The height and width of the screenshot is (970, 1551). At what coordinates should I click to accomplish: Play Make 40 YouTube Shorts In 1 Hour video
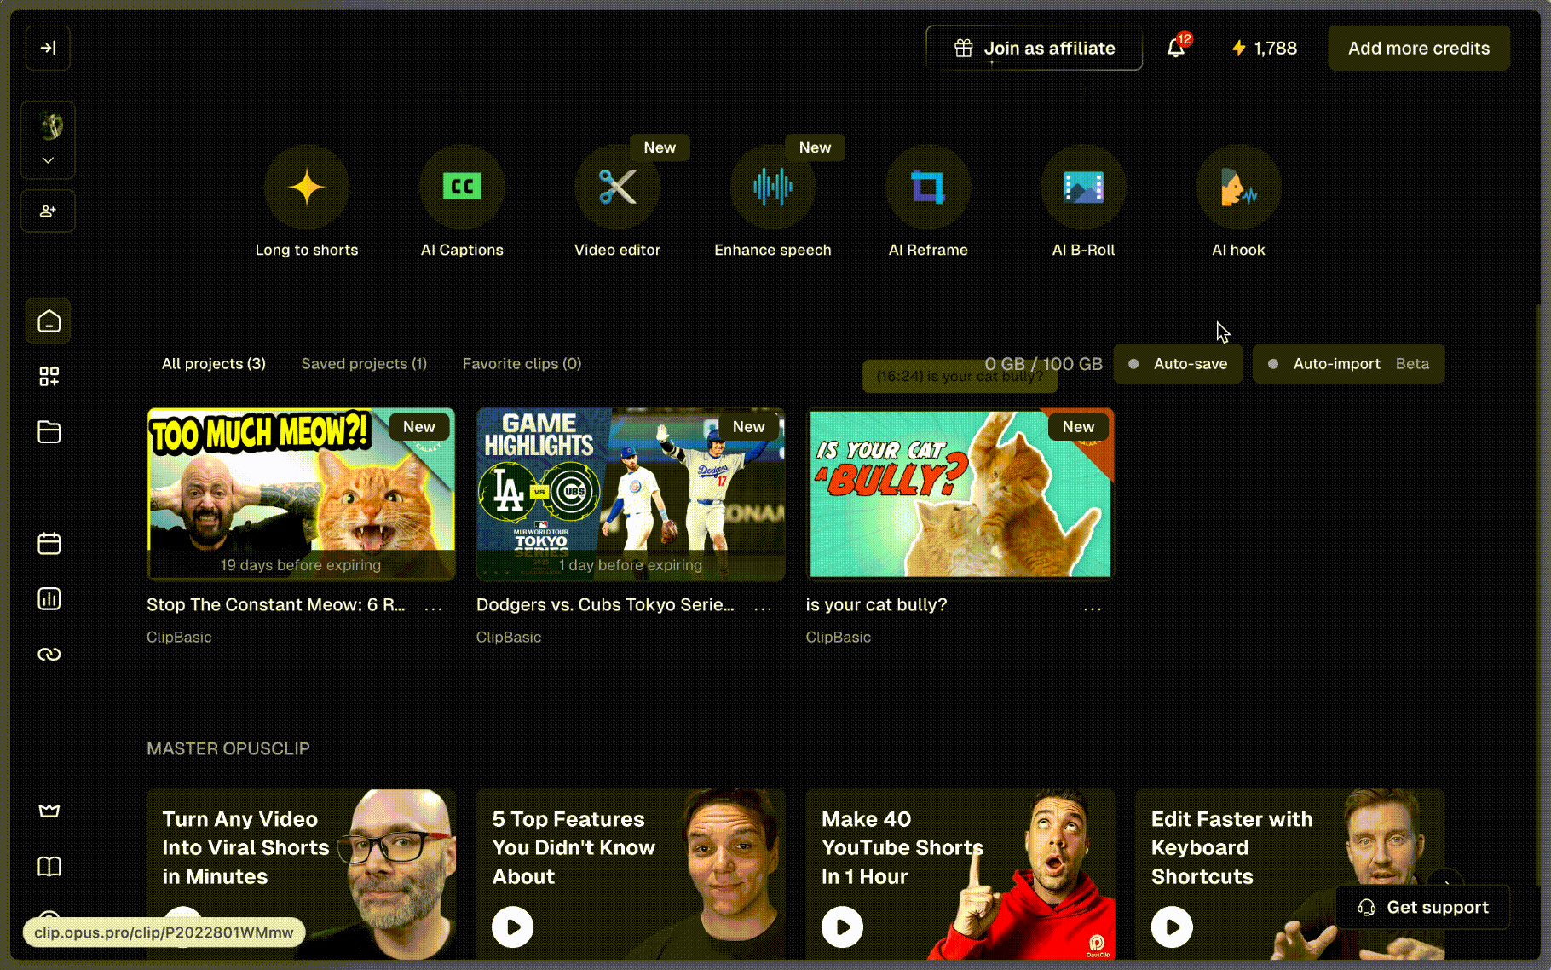(843, 927)
